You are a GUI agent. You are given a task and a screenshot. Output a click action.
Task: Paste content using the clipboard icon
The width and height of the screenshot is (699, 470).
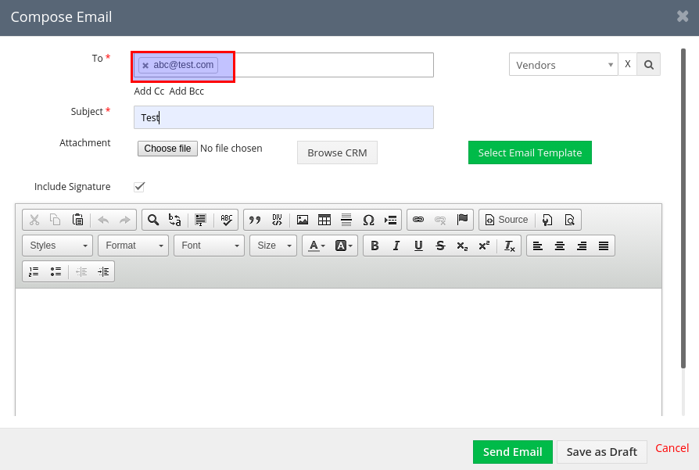click(77, 220)
